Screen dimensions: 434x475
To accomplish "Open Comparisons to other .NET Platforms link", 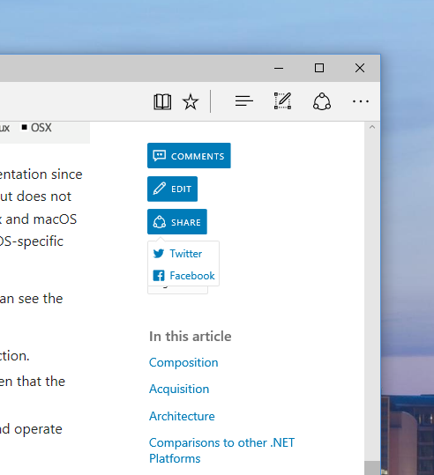I will click(221, 450).
